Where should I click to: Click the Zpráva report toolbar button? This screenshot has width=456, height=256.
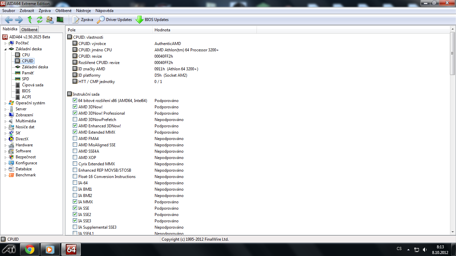pos(83,20)
